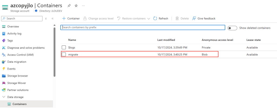Click the Refresh circular arrow icon

click(155, 18)
